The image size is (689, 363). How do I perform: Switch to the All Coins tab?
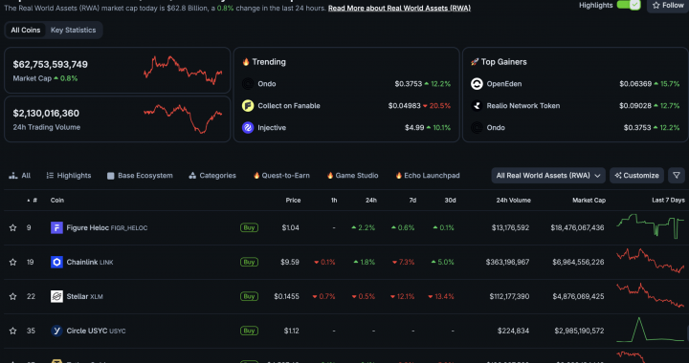click(26, 31)
